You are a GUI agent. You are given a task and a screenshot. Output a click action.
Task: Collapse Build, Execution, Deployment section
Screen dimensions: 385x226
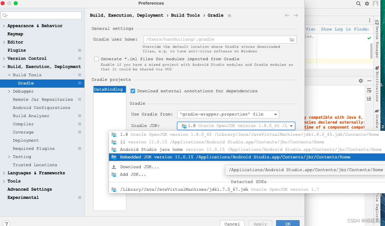4,67
